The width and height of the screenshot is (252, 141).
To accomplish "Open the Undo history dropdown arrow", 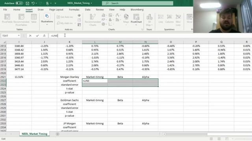I will 36,3.
